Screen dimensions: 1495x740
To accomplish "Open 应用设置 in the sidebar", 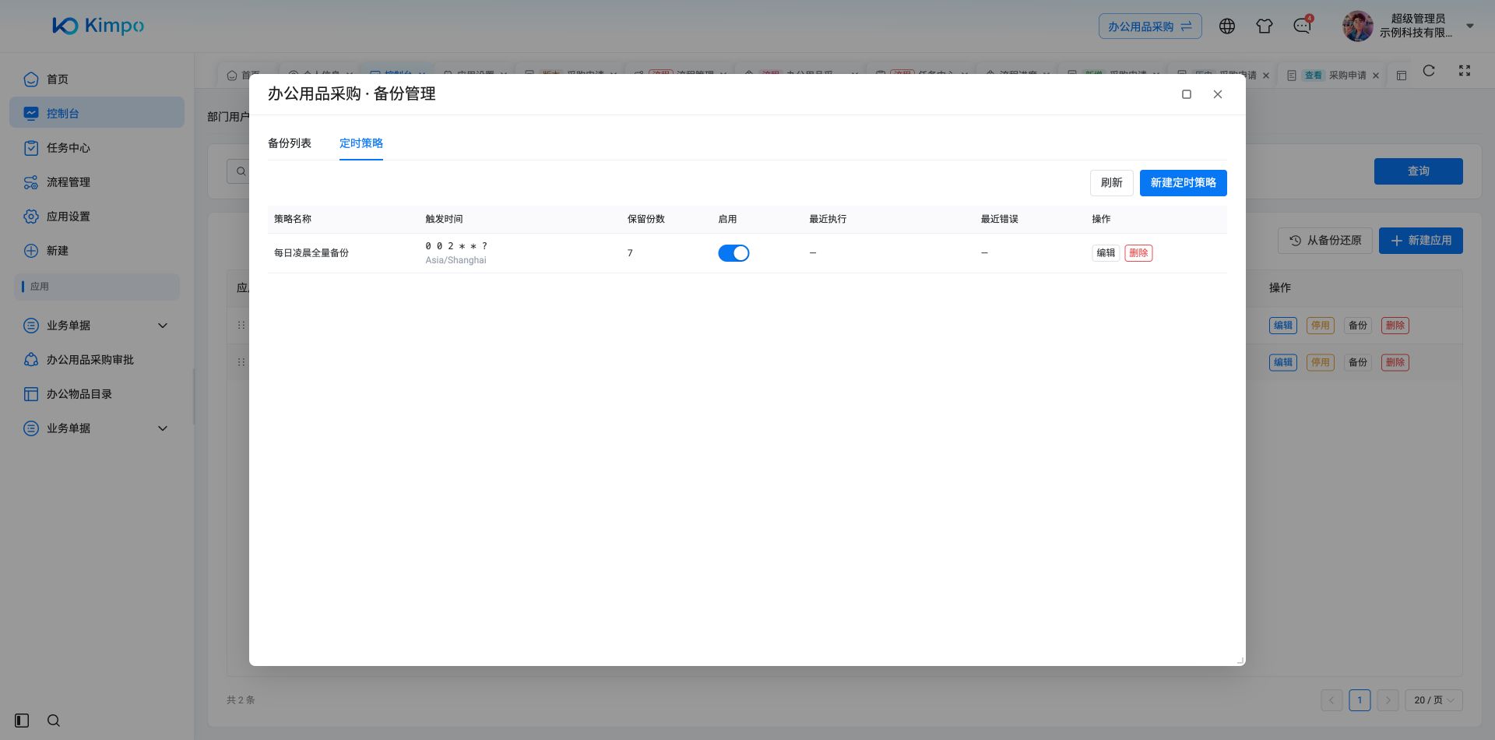I will click(x=97, y=216).
